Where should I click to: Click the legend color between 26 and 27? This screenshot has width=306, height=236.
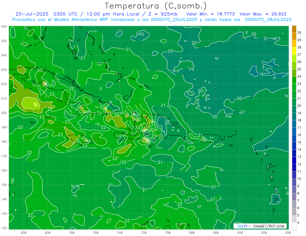pos(294,58)
